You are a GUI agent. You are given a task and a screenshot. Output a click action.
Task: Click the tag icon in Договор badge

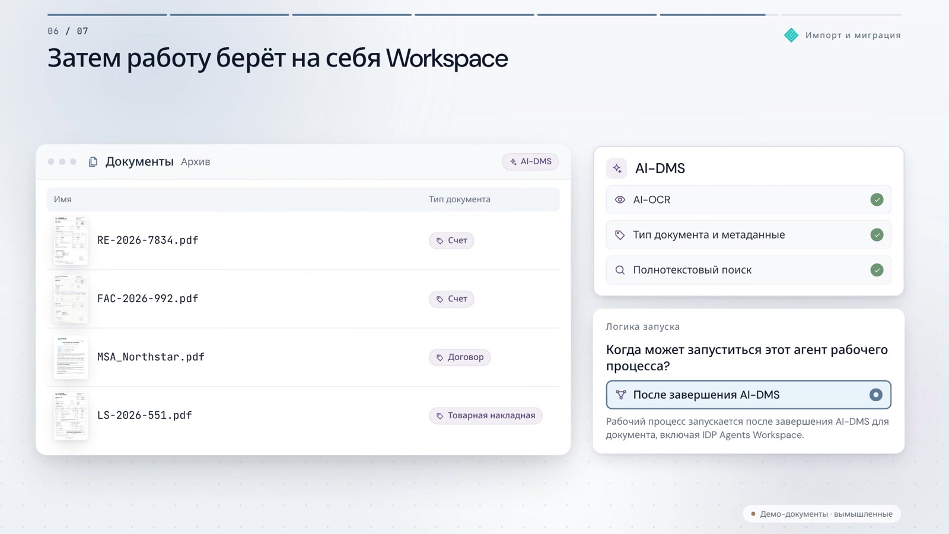[440, 358]
